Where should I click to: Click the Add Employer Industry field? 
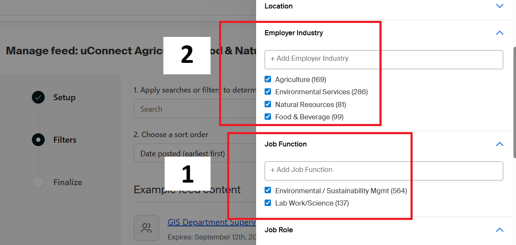(x=384, y=59)
